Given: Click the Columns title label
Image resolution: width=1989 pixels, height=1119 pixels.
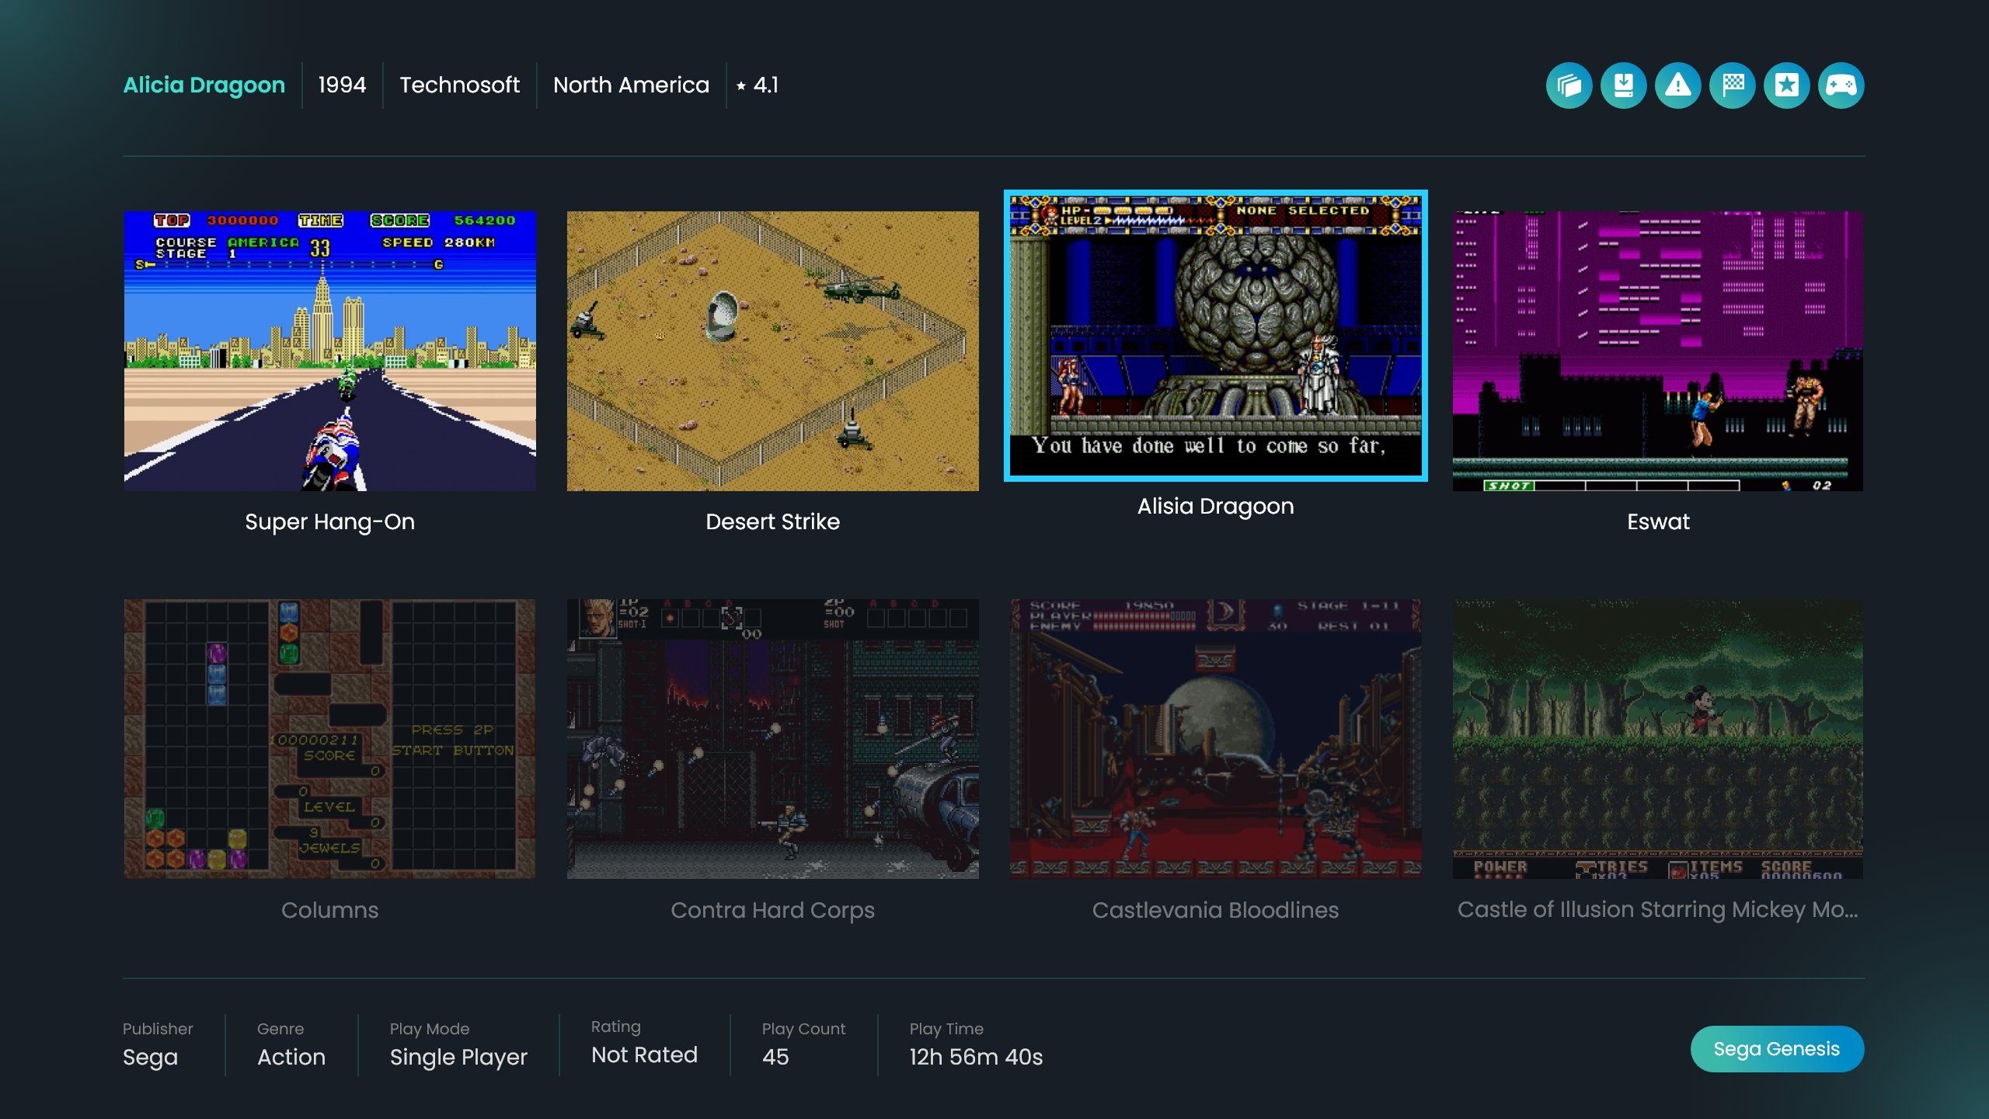Looking at the screenshot, I should tap(329, 910).
